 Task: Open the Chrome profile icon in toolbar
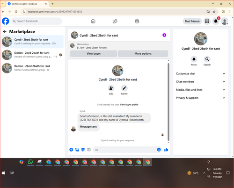click(x=223, y=12)
